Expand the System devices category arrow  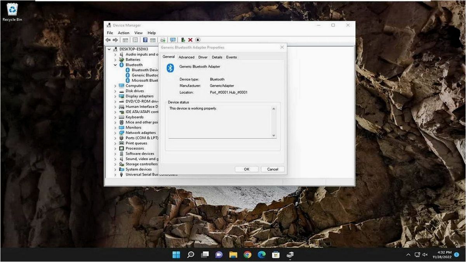115,169
